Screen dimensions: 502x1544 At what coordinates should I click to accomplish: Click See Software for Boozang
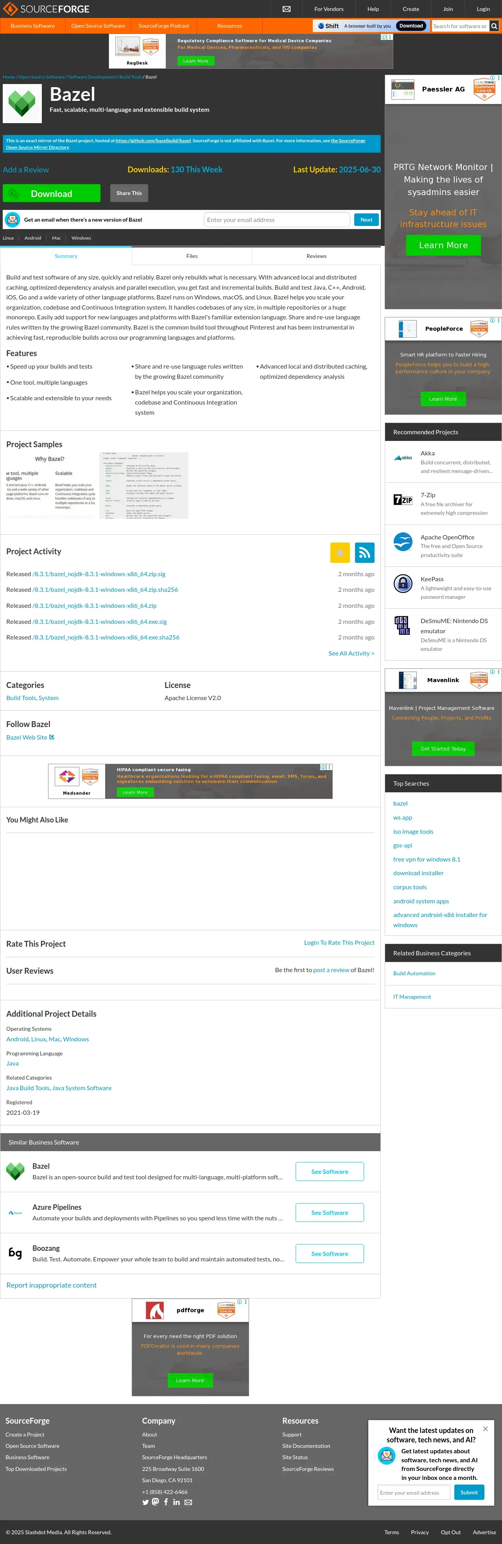click(329, 1253)
